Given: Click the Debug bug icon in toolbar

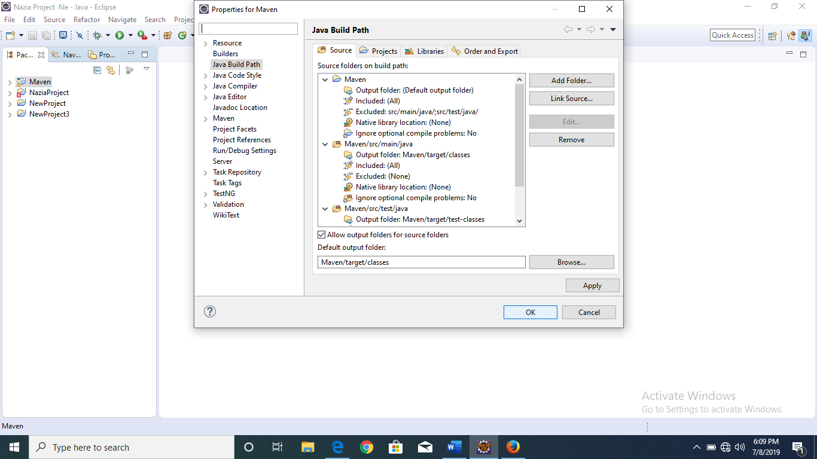Looking at the screenshot, I should pos(97,35).
